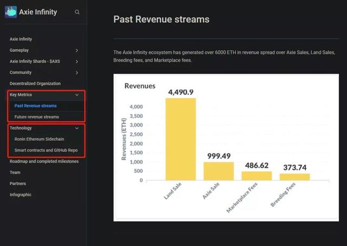Click the 373.74 value label
Screen dimensions: 347x246
pos(295,167)
